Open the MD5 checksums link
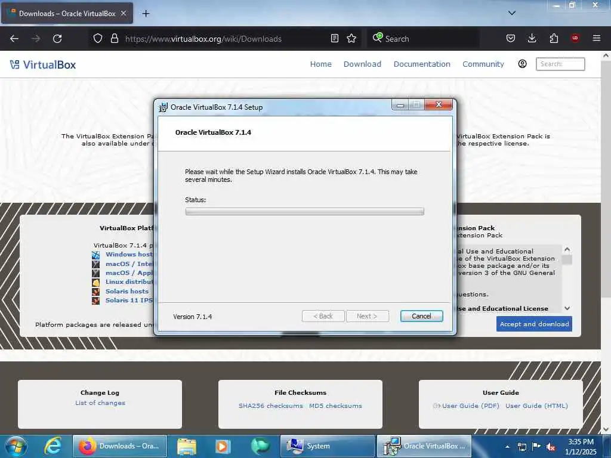 pyautogui.click(x=335, y=406)
